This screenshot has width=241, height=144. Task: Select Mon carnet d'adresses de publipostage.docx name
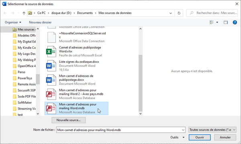[76, 78]
